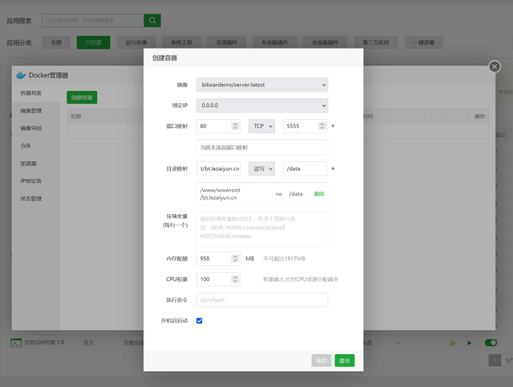Open the 绑定IP dropdown
The image size is (513, 387).
tap(262, 105)
